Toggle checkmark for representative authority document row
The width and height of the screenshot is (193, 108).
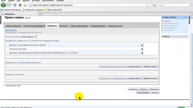point(142,53)
